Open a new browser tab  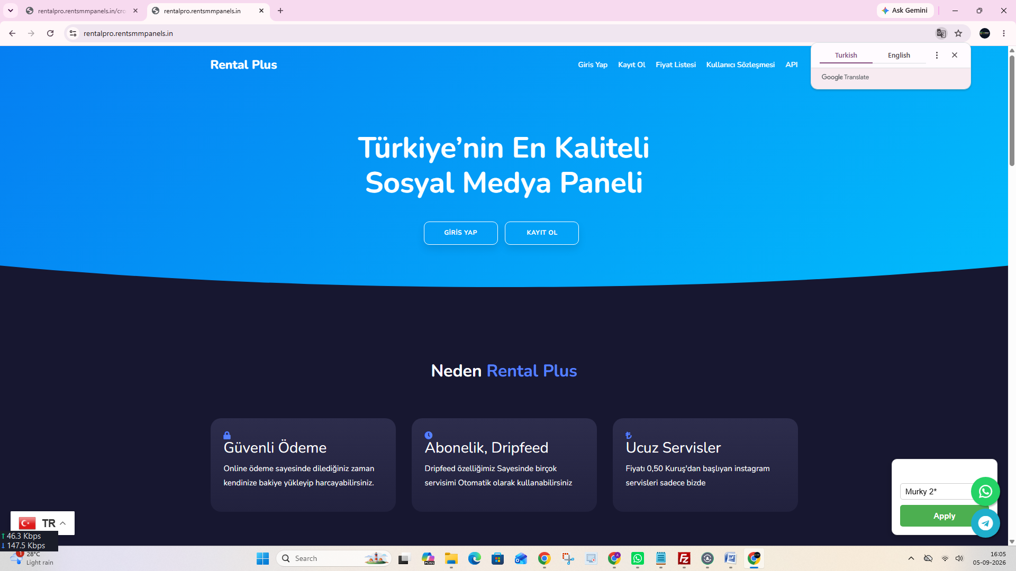(x=280, y=11)
